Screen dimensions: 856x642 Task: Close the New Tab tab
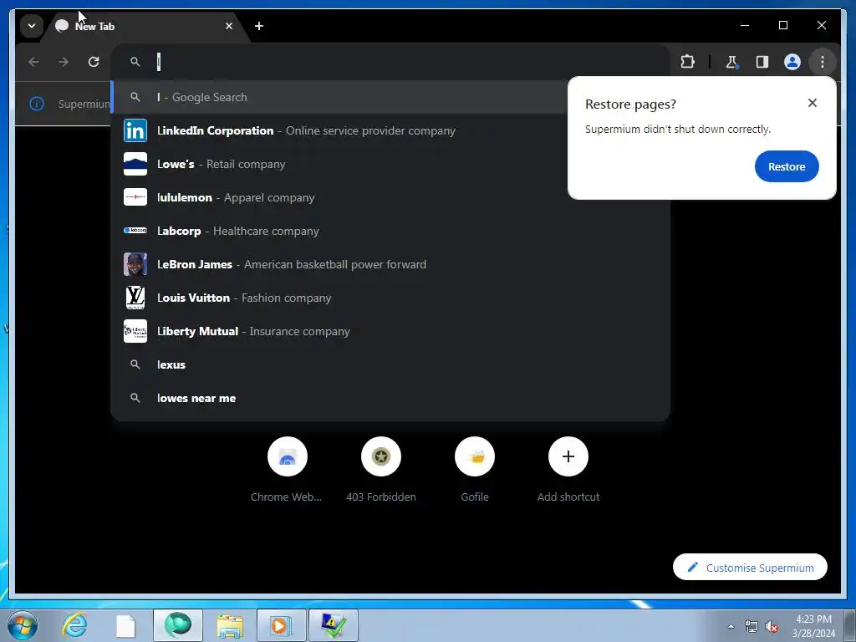(x=229, y=26)
